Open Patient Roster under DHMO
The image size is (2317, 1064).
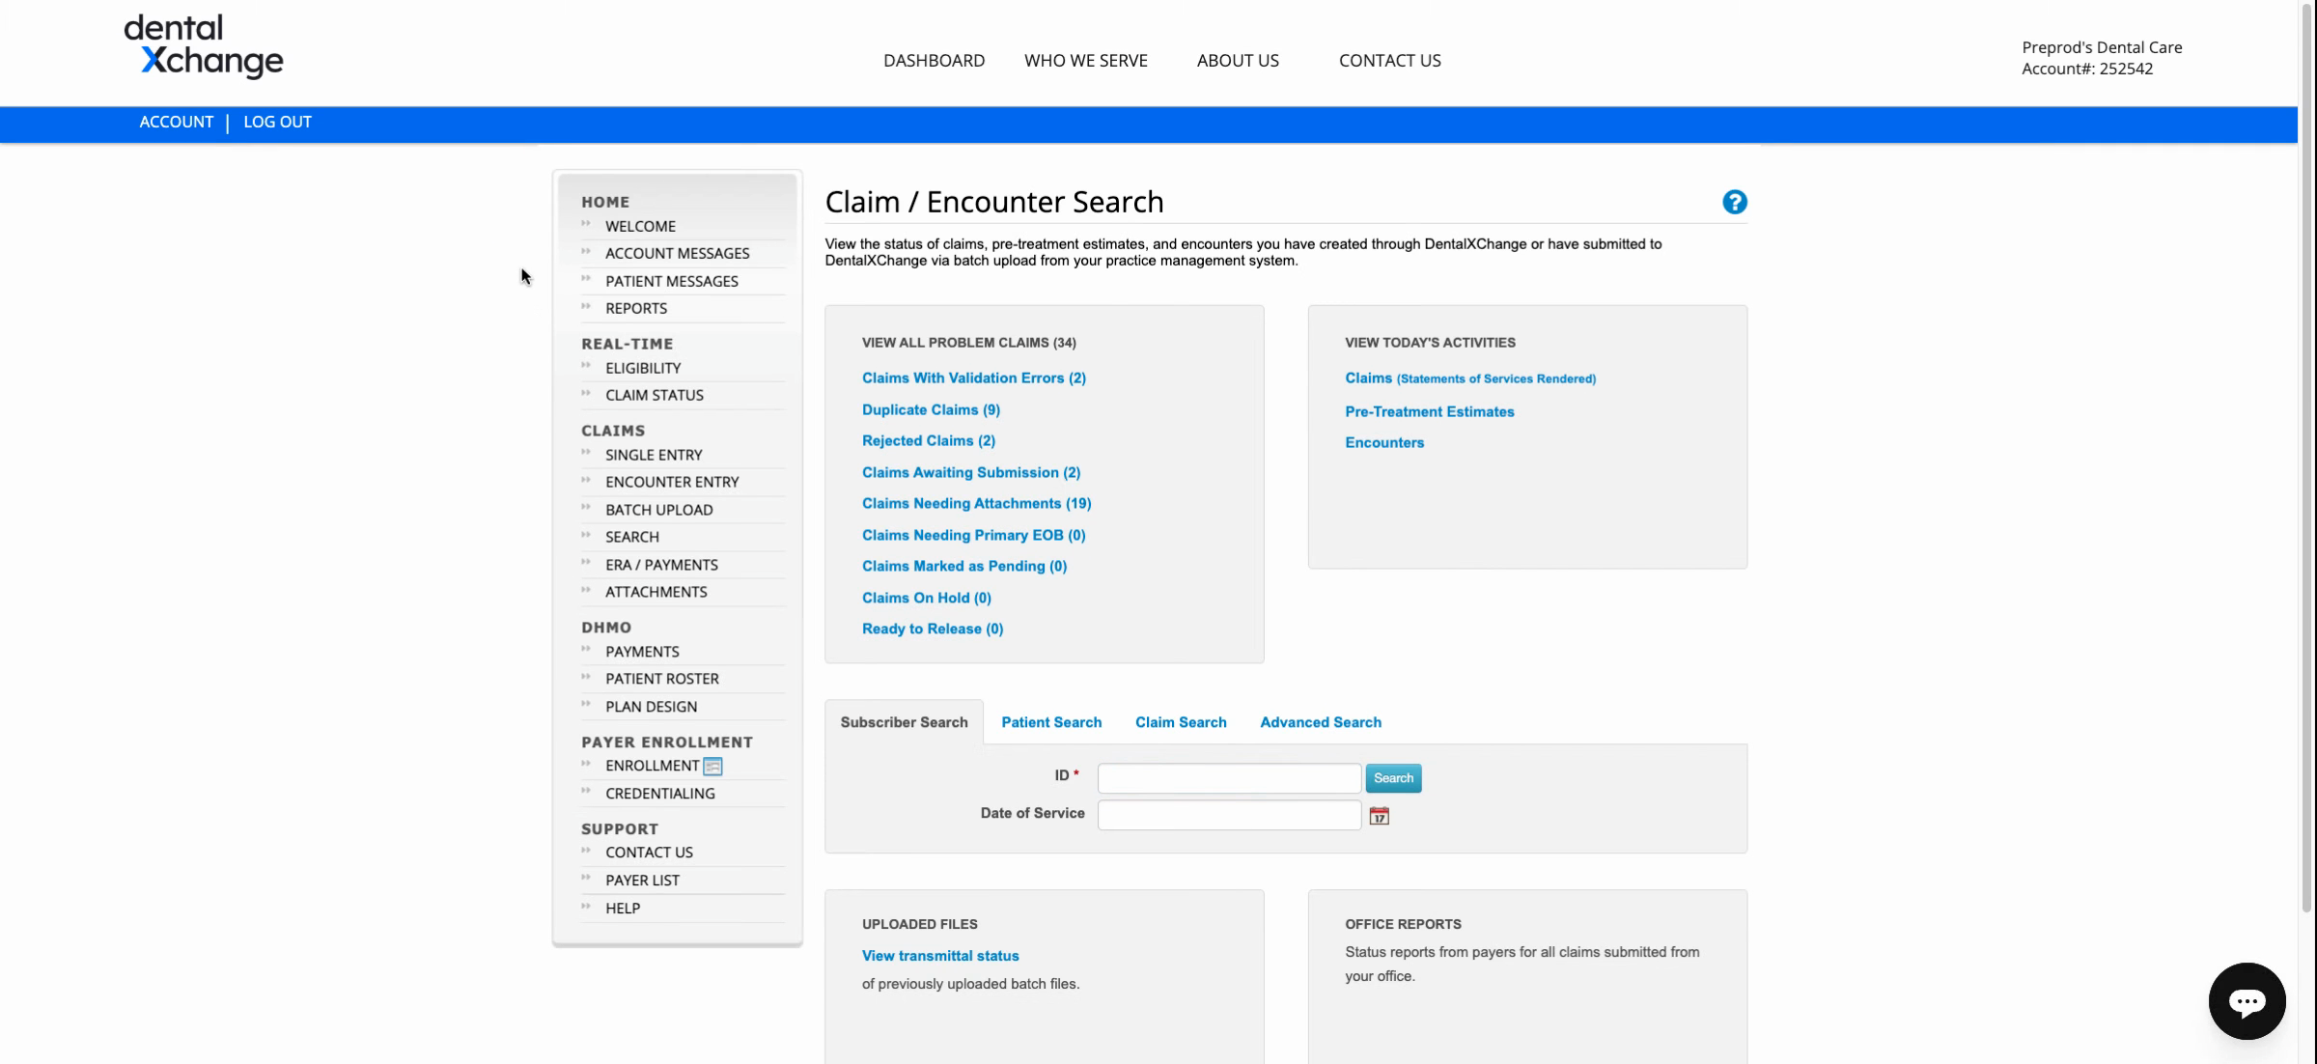pyautogui.click(x=661, y=679)
